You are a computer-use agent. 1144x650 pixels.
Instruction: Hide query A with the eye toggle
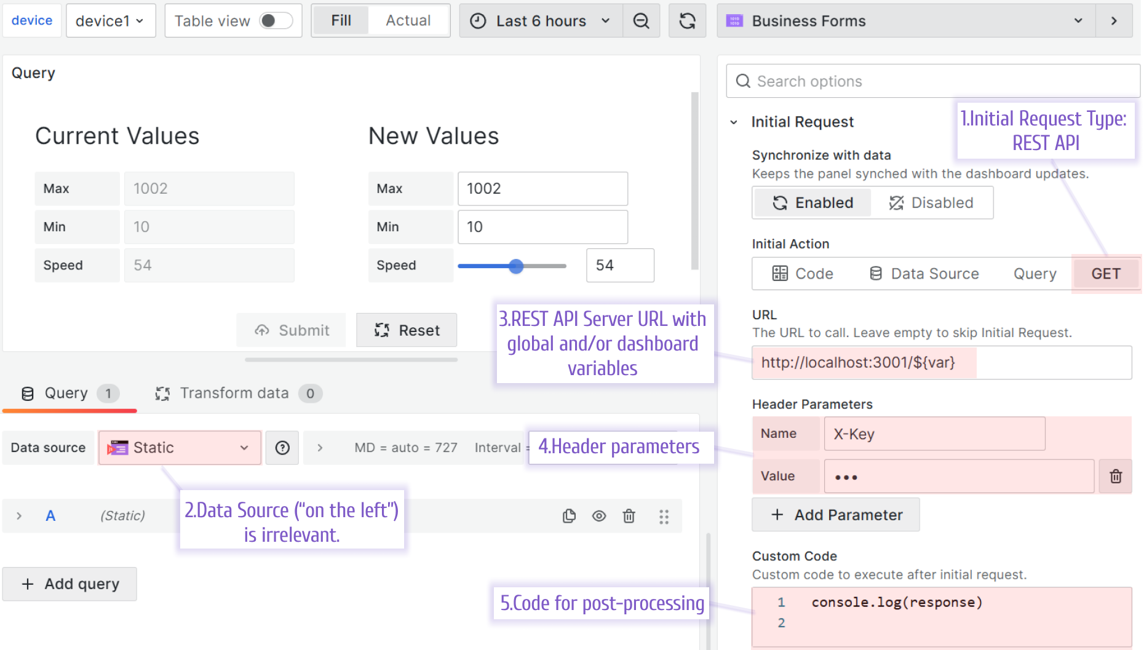tap(598, 517)
